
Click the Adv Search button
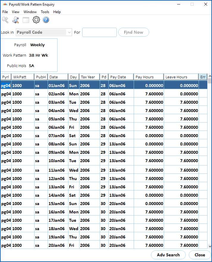(x=168, y=255)
